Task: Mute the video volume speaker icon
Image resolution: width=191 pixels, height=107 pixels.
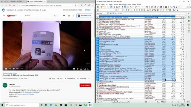Action: pyautogui.click(x=14, y=69)
